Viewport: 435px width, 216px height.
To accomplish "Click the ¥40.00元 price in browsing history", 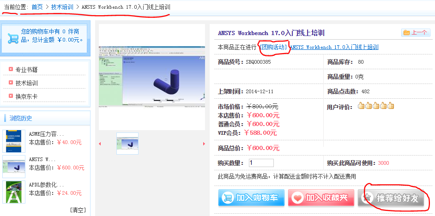I will [x=69, y=142].
